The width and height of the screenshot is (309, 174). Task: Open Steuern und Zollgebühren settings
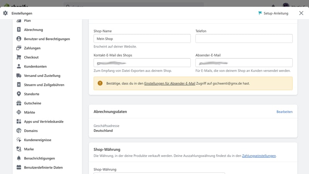coord(44,85)
